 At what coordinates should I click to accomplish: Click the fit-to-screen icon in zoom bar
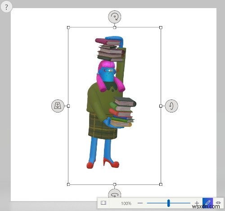(x=103, y=203)
